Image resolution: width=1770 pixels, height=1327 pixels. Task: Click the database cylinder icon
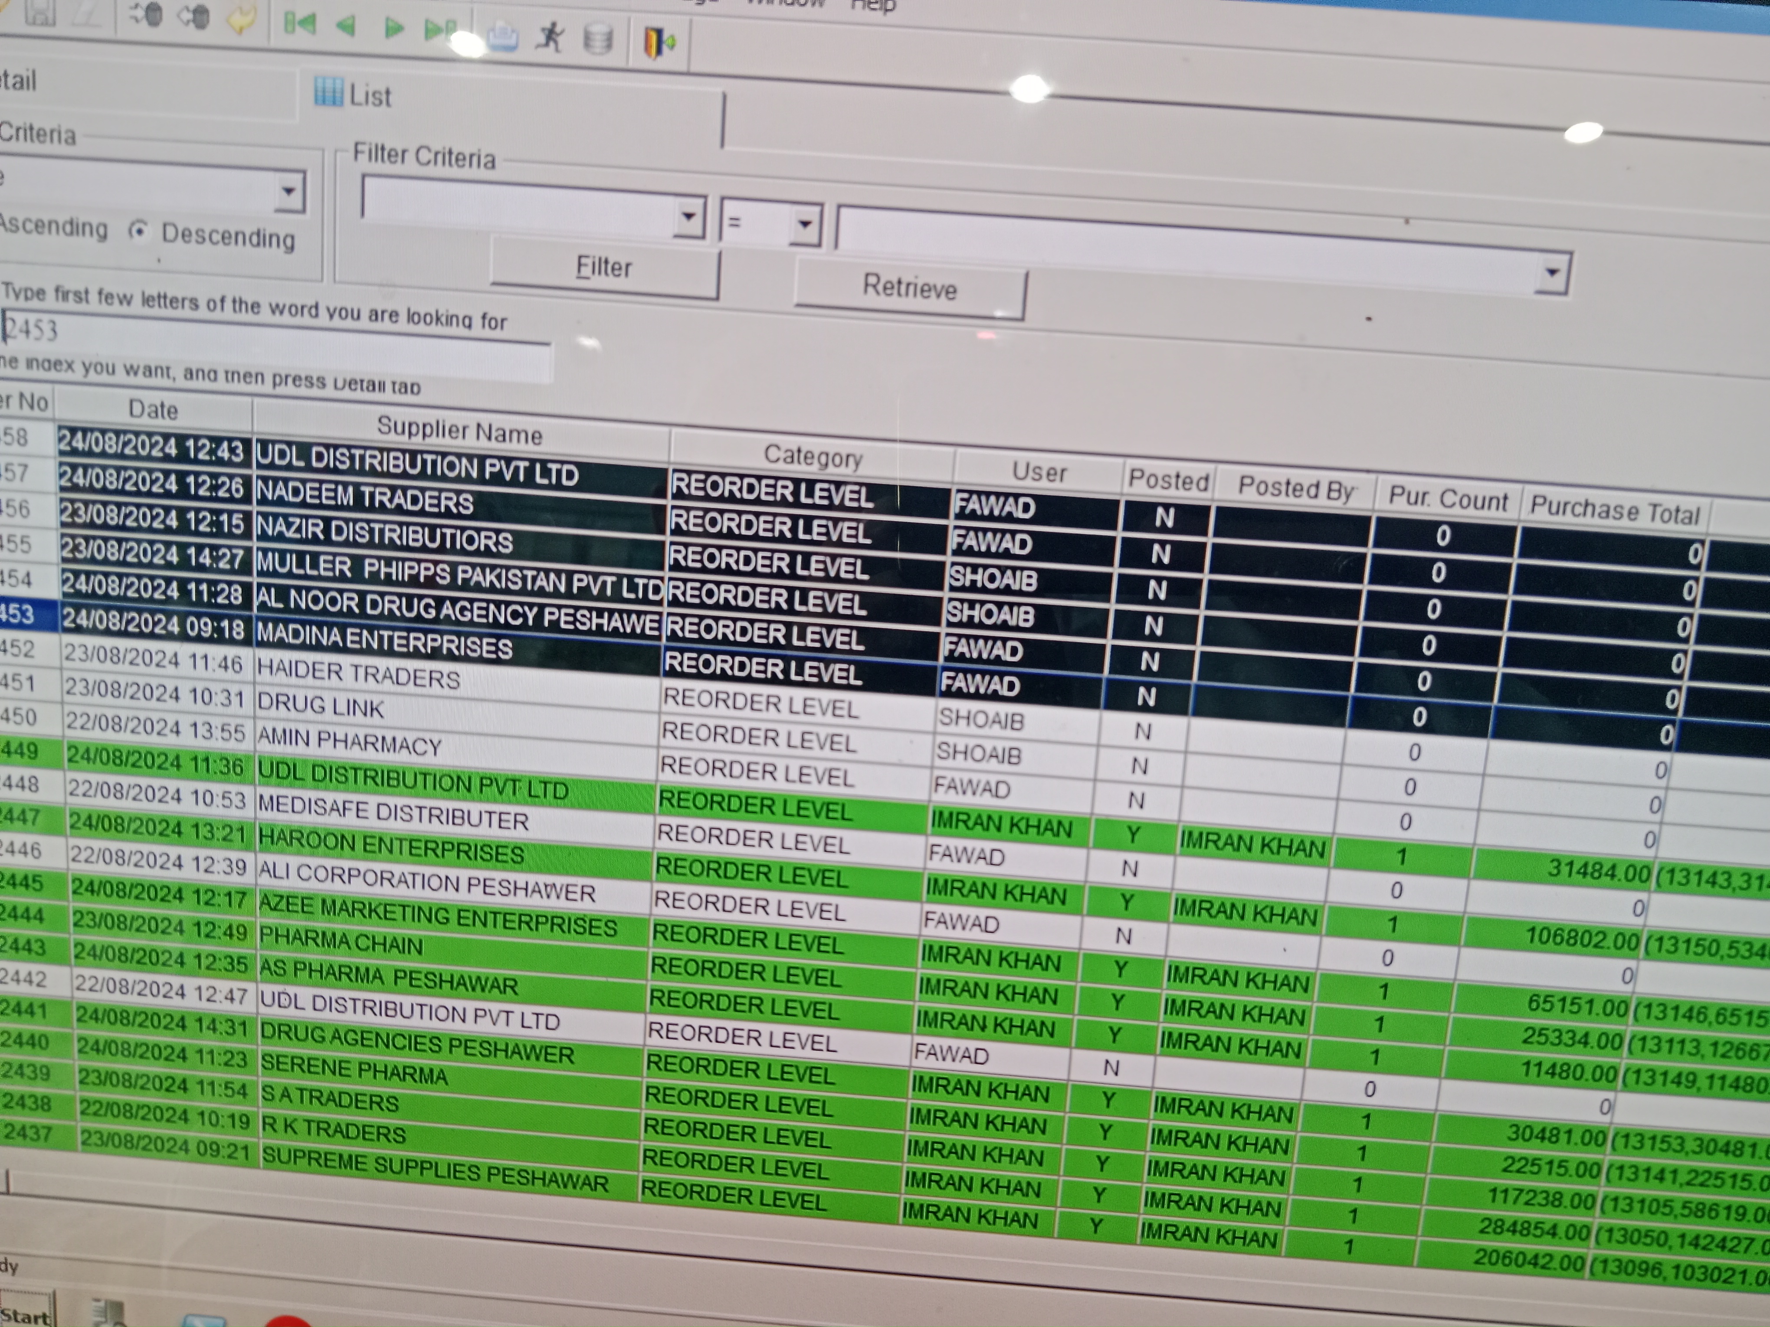pos(598,39)
